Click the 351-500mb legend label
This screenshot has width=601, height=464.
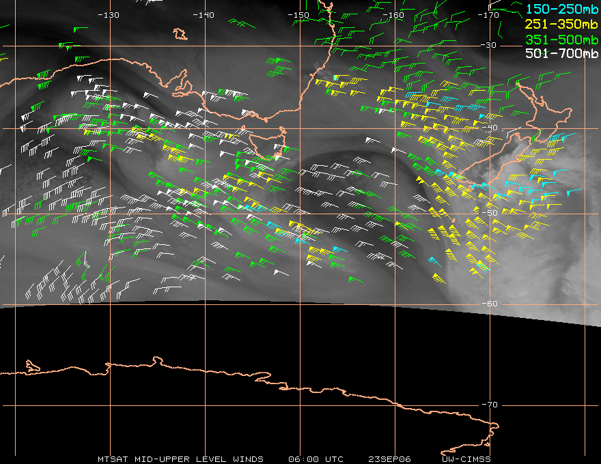pyautogui.click(x=561, y=40)
